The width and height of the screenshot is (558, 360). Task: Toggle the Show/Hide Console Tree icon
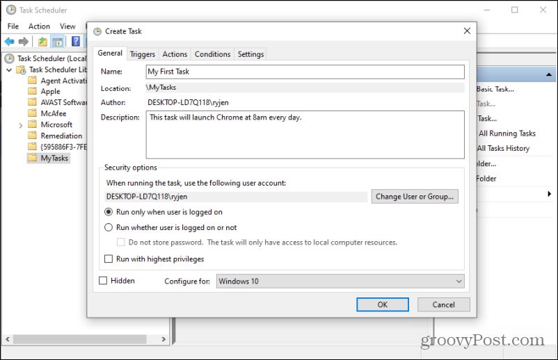click(x=57, y=42)
